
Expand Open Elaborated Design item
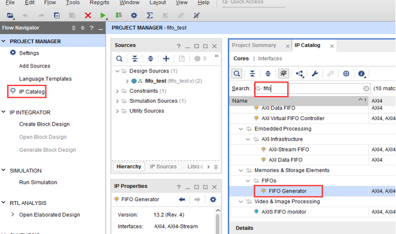pos(12,215)
